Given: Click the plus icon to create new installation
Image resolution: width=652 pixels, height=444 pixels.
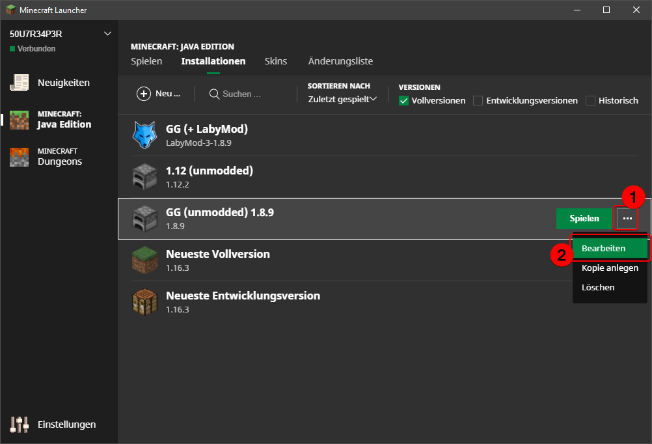Looking at the screenshot, I should (x=143, y=94).
